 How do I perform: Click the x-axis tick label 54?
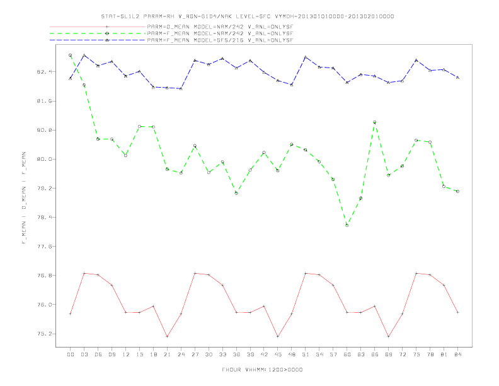point(319,354)
